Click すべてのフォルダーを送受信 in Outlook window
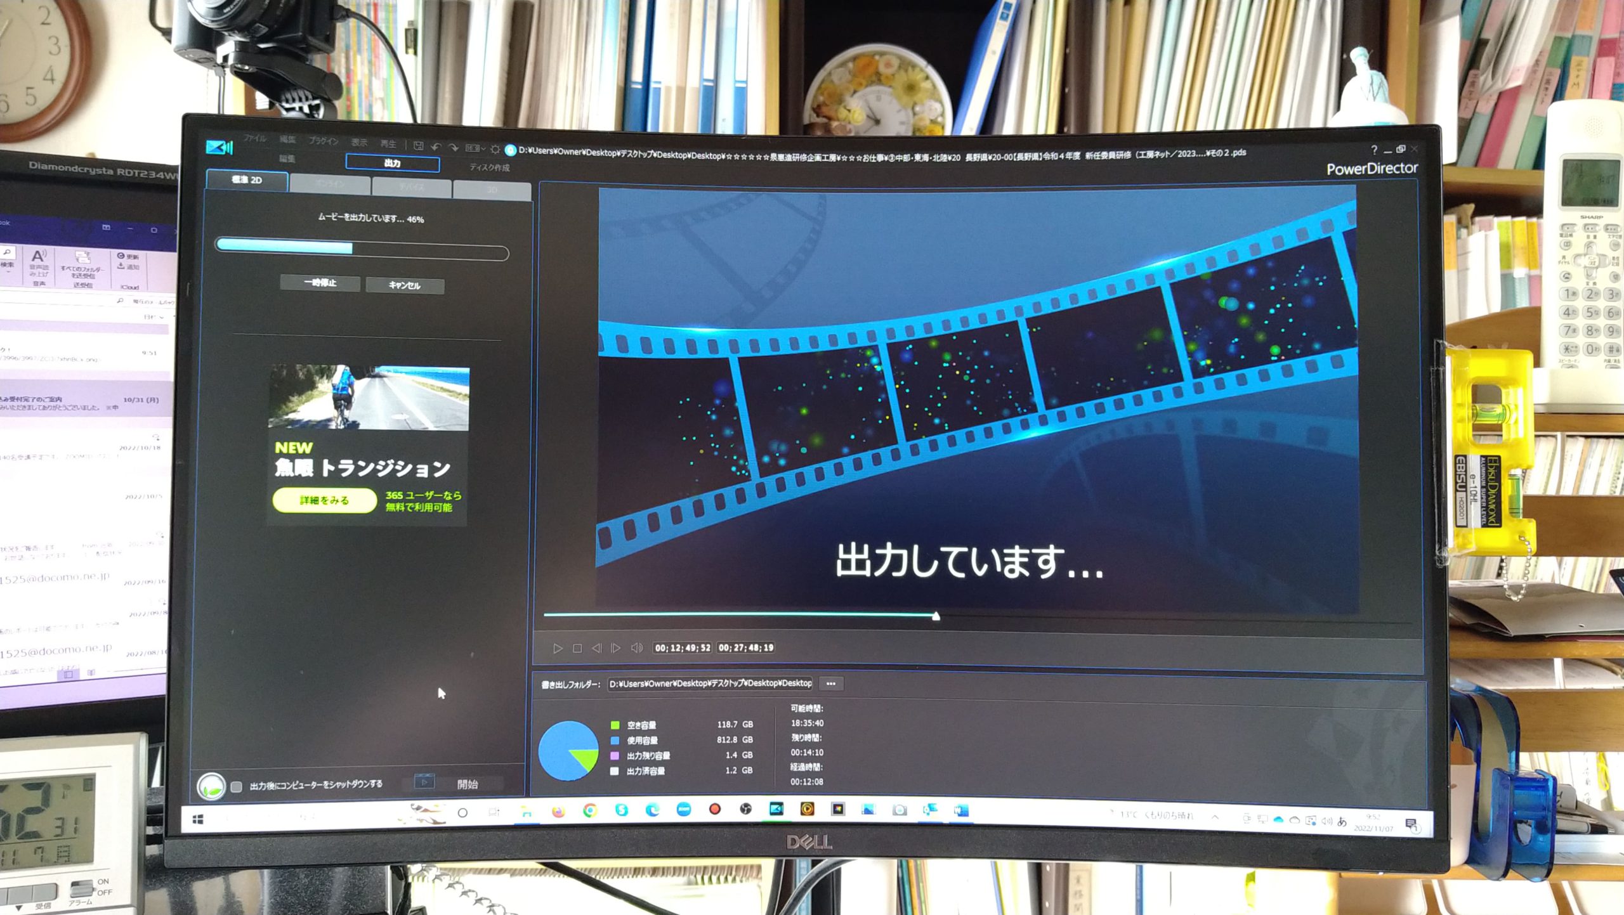The image size is (1624, 915). pos(82,266)
